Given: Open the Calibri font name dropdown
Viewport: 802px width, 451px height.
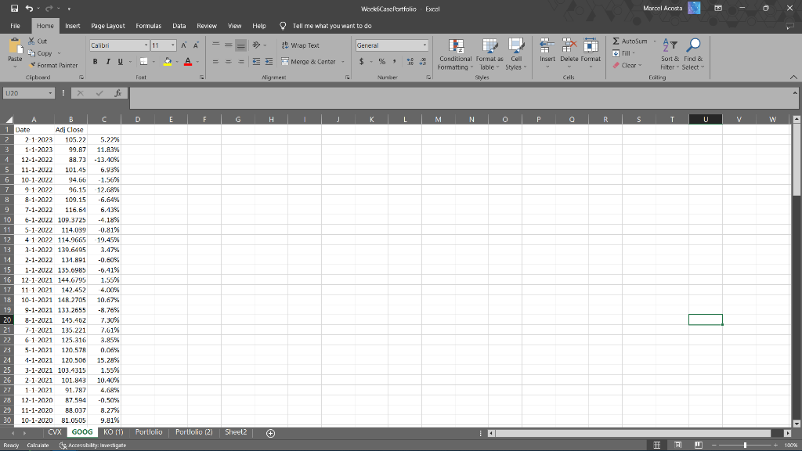Looking at the screenshot, I should 146,45.
